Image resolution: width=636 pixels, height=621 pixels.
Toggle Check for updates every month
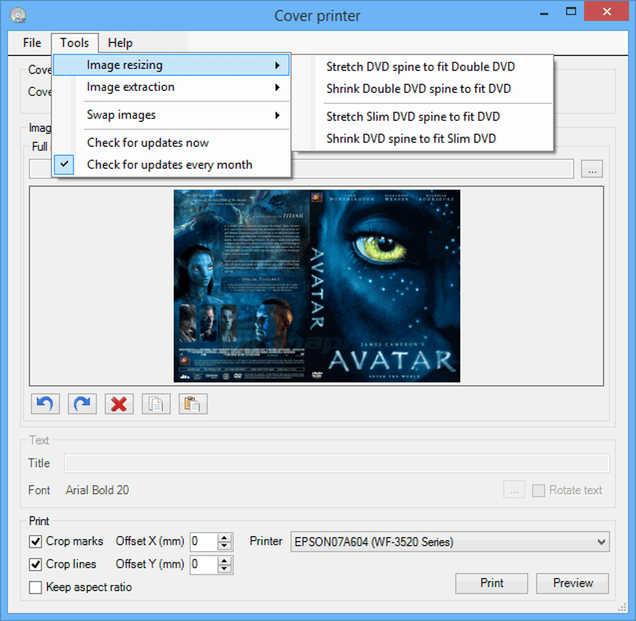click(171, 165)
